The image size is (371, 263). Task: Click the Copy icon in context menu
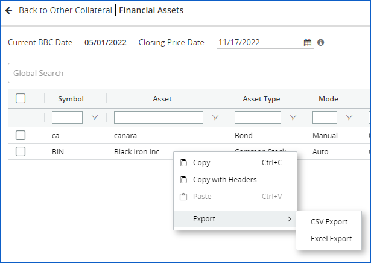point(183,163)
